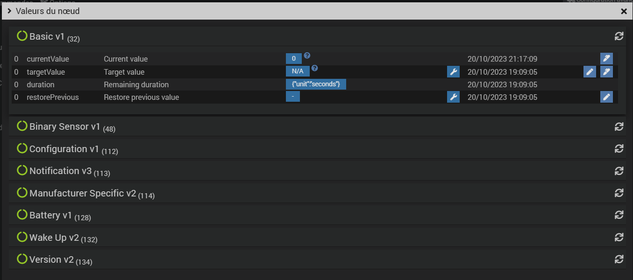
Task: Refresh the Basic v1 command class
Action: [619, 36]
